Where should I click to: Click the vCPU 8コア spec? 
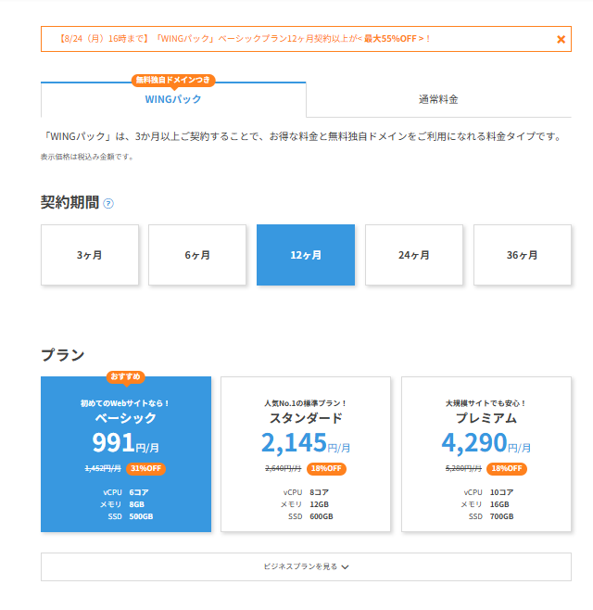(x=306, y=492)
